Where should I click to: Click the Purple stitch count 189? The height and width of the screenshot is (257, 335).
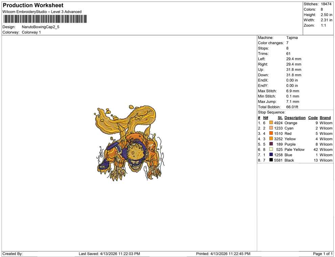pyautogui.click(x=279, y=144)
